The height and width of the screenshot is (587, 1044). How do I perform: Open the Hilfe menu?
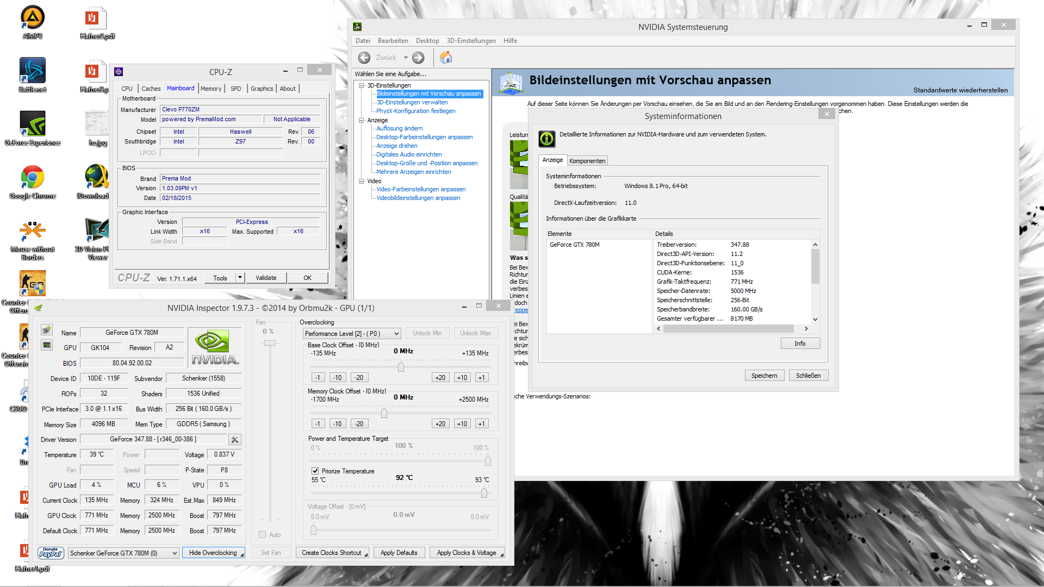[510, 41]
